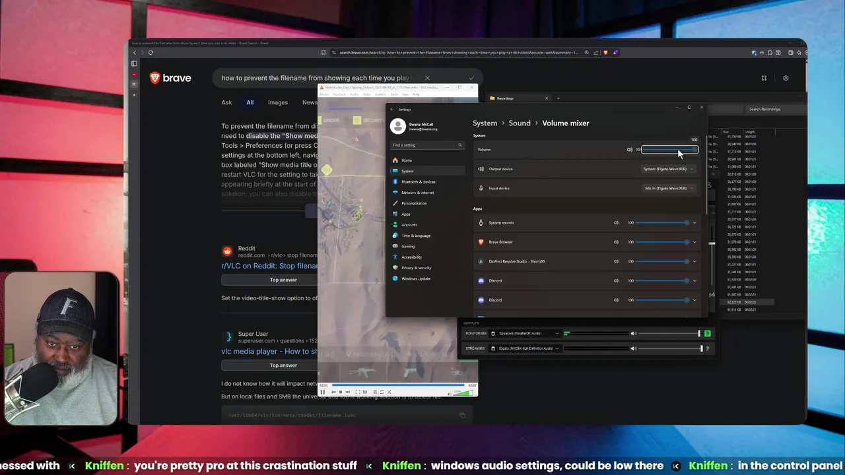Open Monitor Mix Speakers device dropdown
The width and height of the screenshot is (845, 475).
click(x=525, y=334)
